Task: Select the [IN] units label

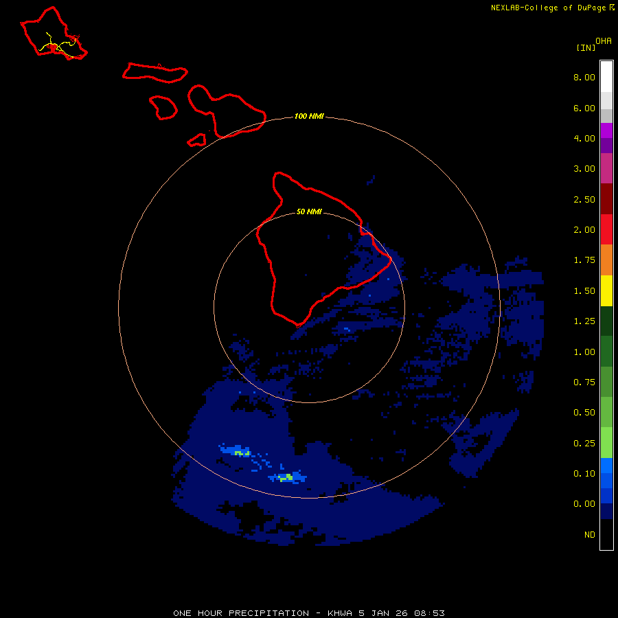Action: (586, 47)
